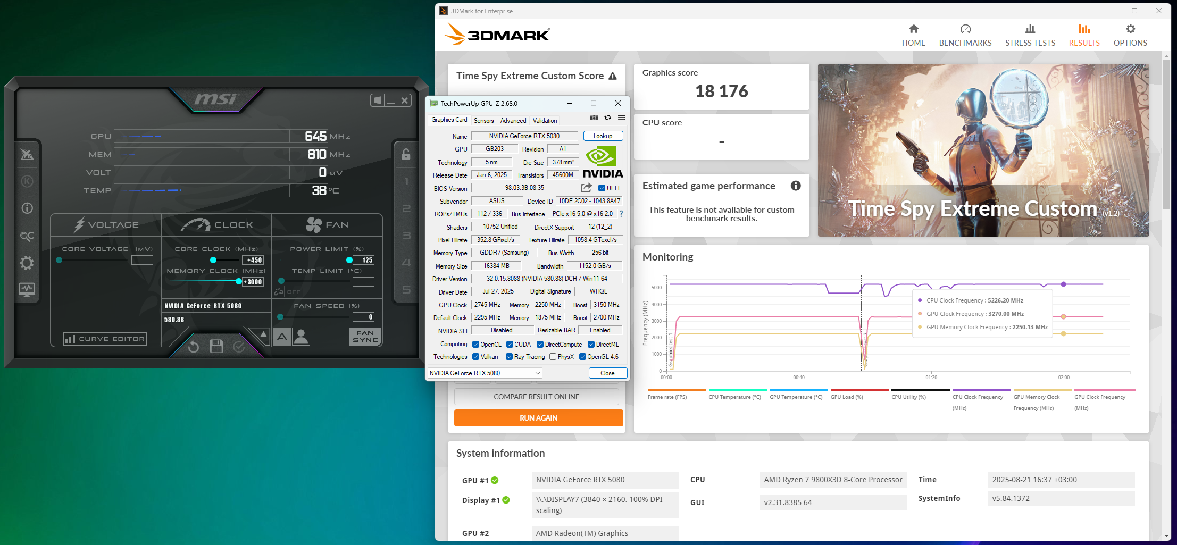The height and width of the screenshot is (545, 1177).
Task: Click the Core Clock slider handle
Action: coord(213,260)
